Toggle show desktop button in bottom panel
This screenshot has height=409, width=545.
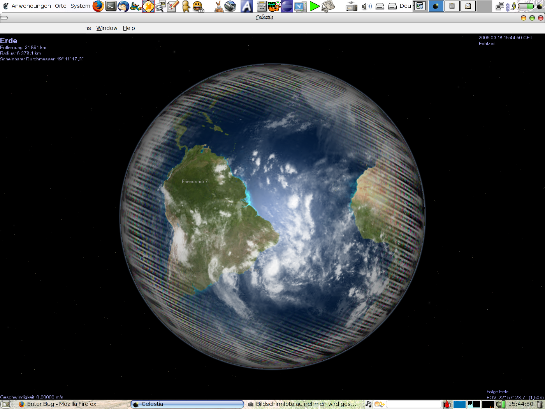6,404
